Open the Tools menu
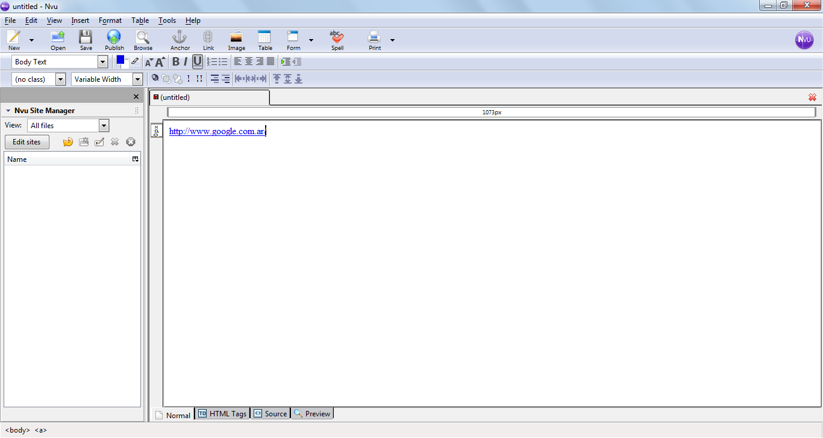 (x=167, y=20)
